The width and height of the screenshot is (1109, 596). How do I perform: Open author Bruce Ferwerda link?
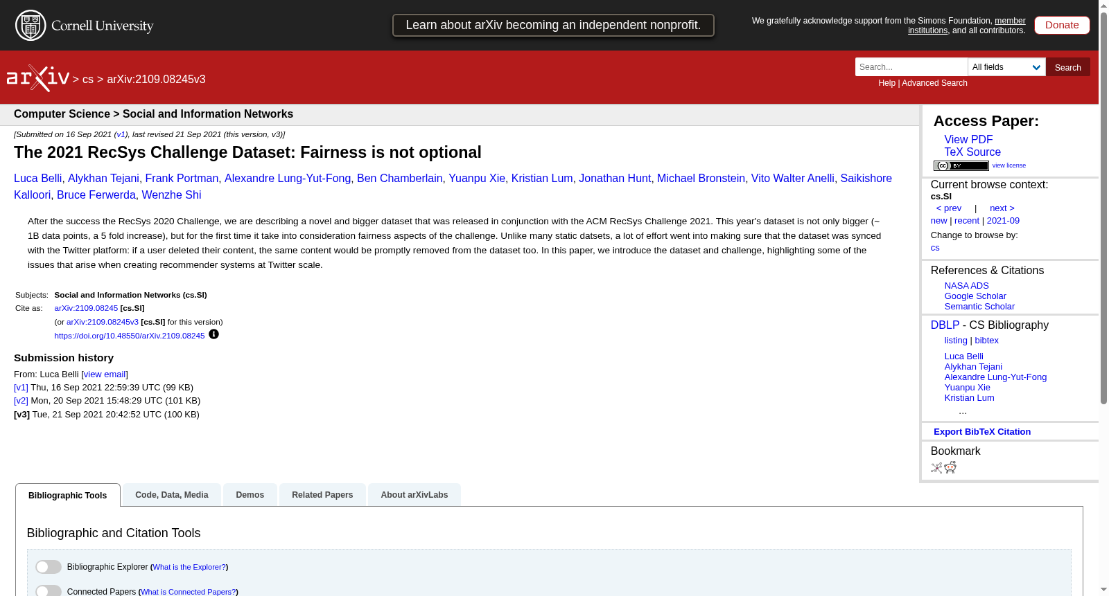tap(96, 195)
